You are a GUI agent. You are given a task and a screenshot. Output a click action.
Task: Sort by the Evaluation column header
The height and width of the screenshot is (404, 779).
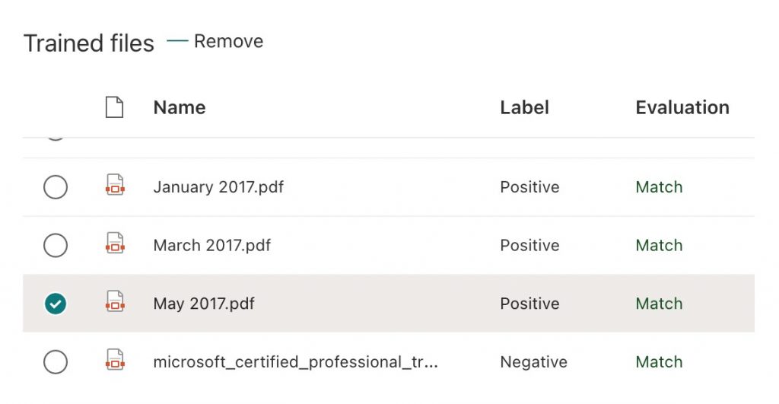click(682, 107)
